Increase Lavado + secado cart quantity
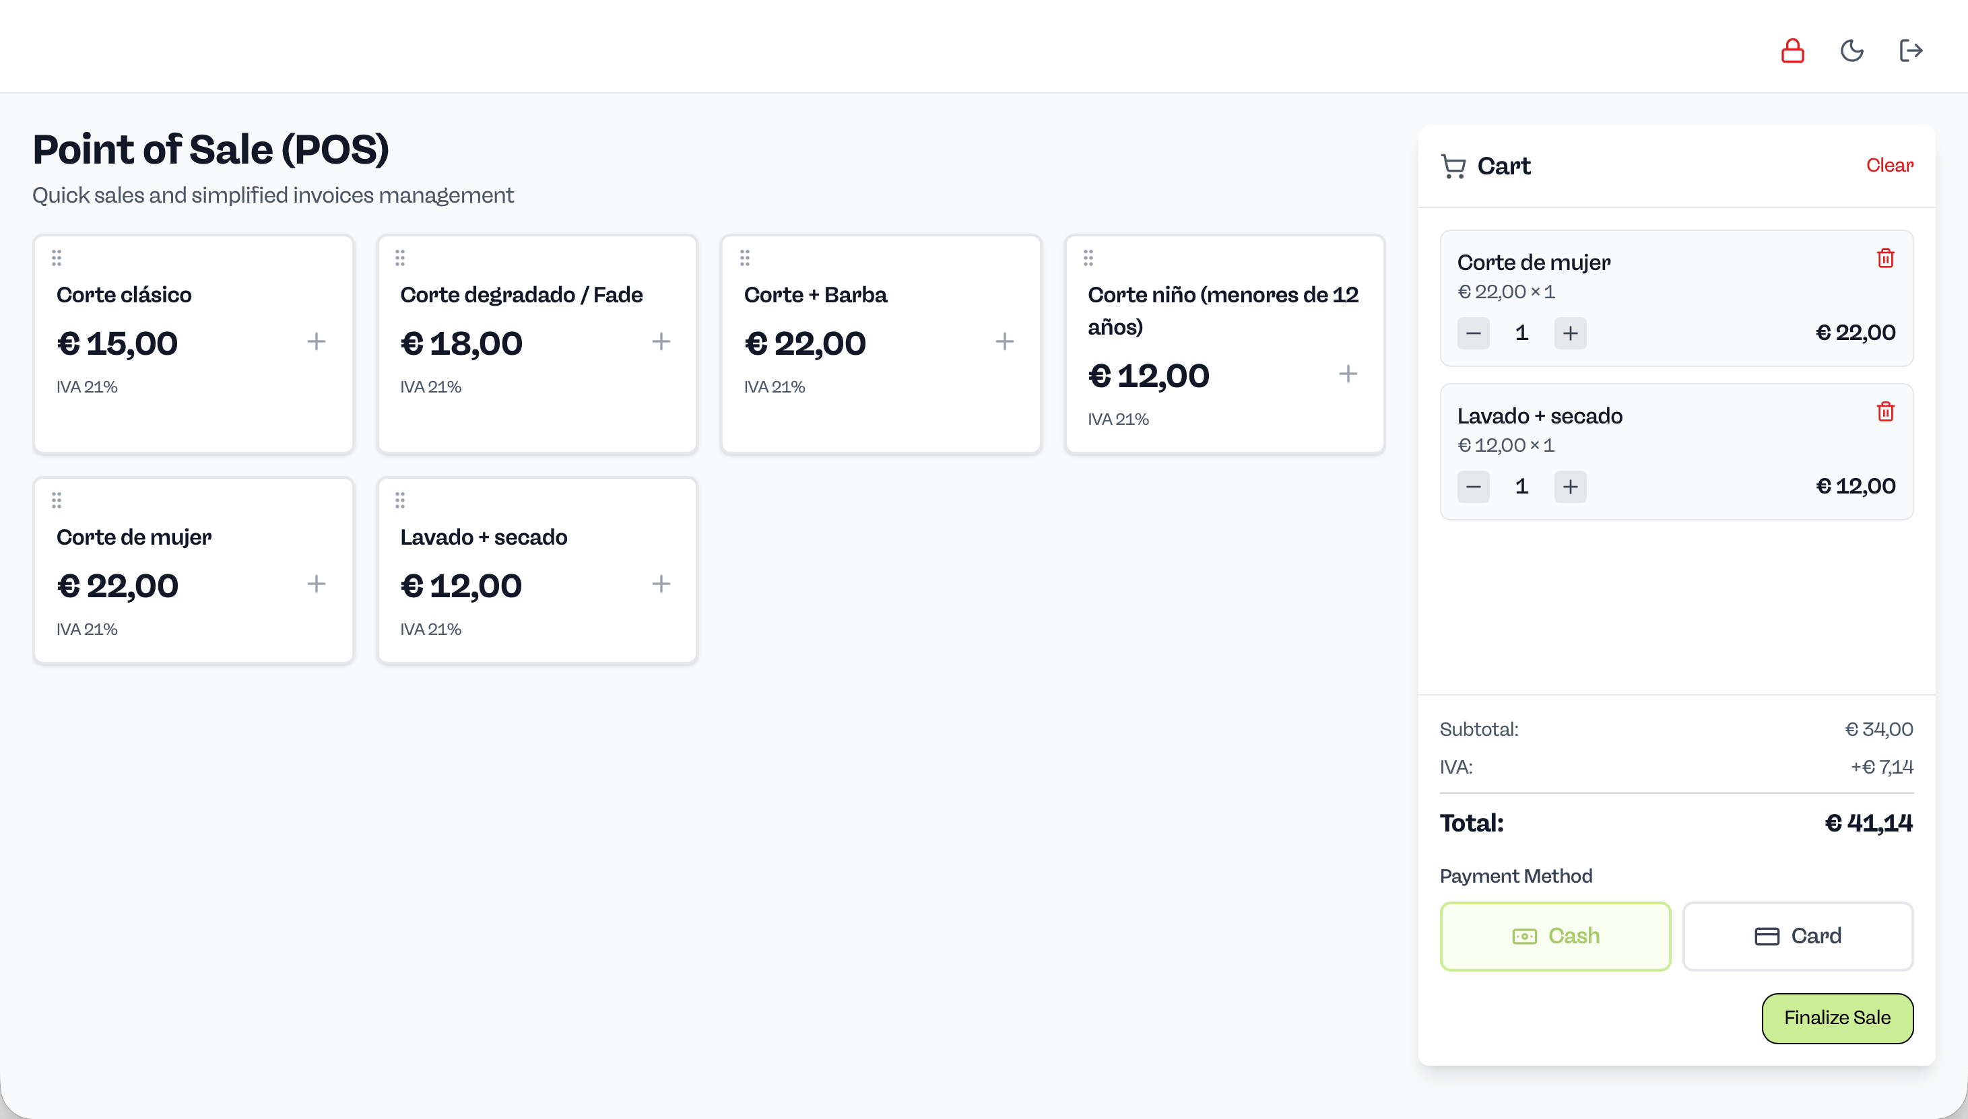Screen dimensions: 1968x1119 click(1570, 487)
